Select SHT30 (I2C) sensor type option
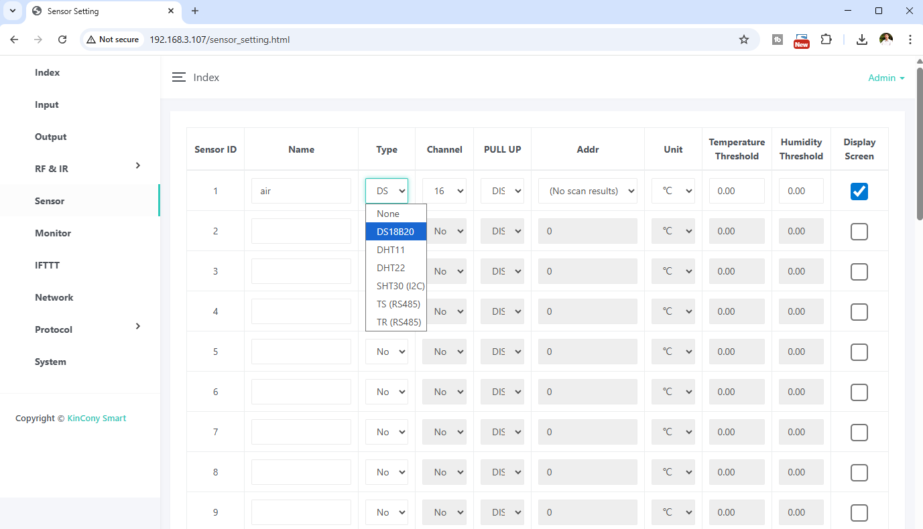The height and width of the screenshot is (529, 923). point(400,286)
